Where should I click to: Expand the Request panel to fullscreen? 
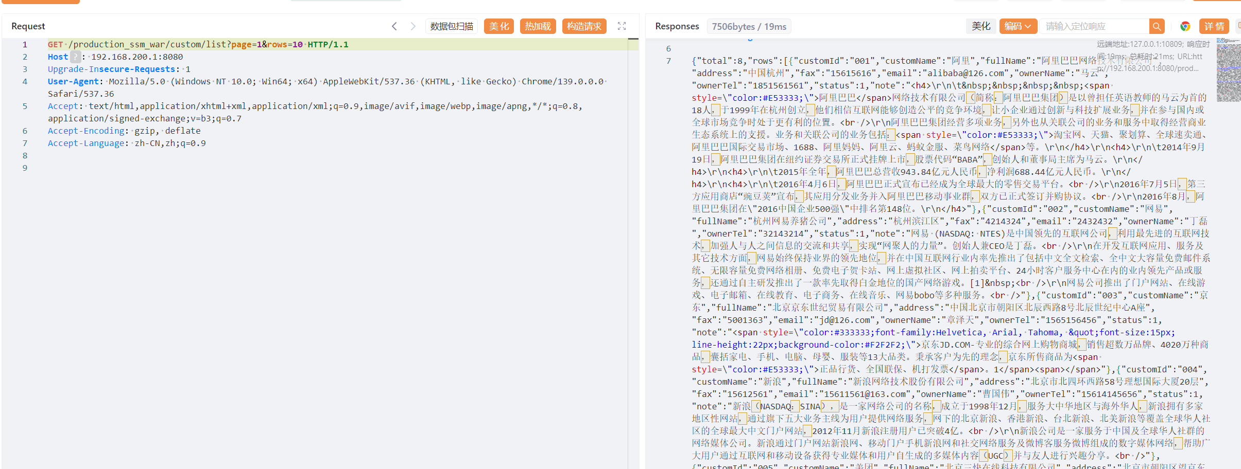[622, 26]
